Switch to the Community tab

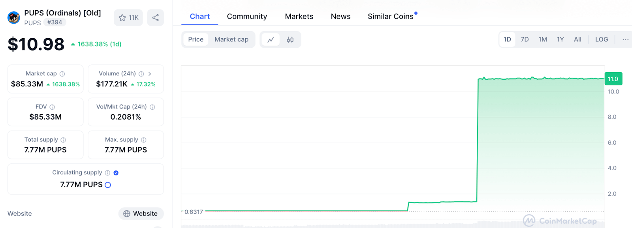[x=247, y=17]
